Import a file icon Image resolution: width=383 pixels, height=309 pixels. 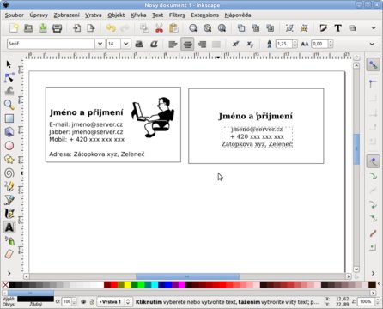(76, 28)
